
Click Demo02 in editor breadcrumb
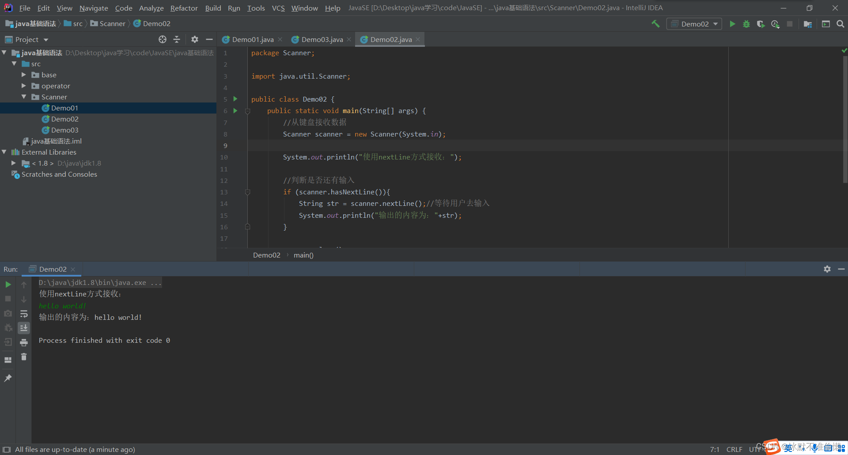coord(266,255)
